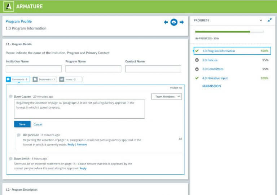277x195 pixels.
Task: Open the SUBMISSION link
Action: pos(211,86)
